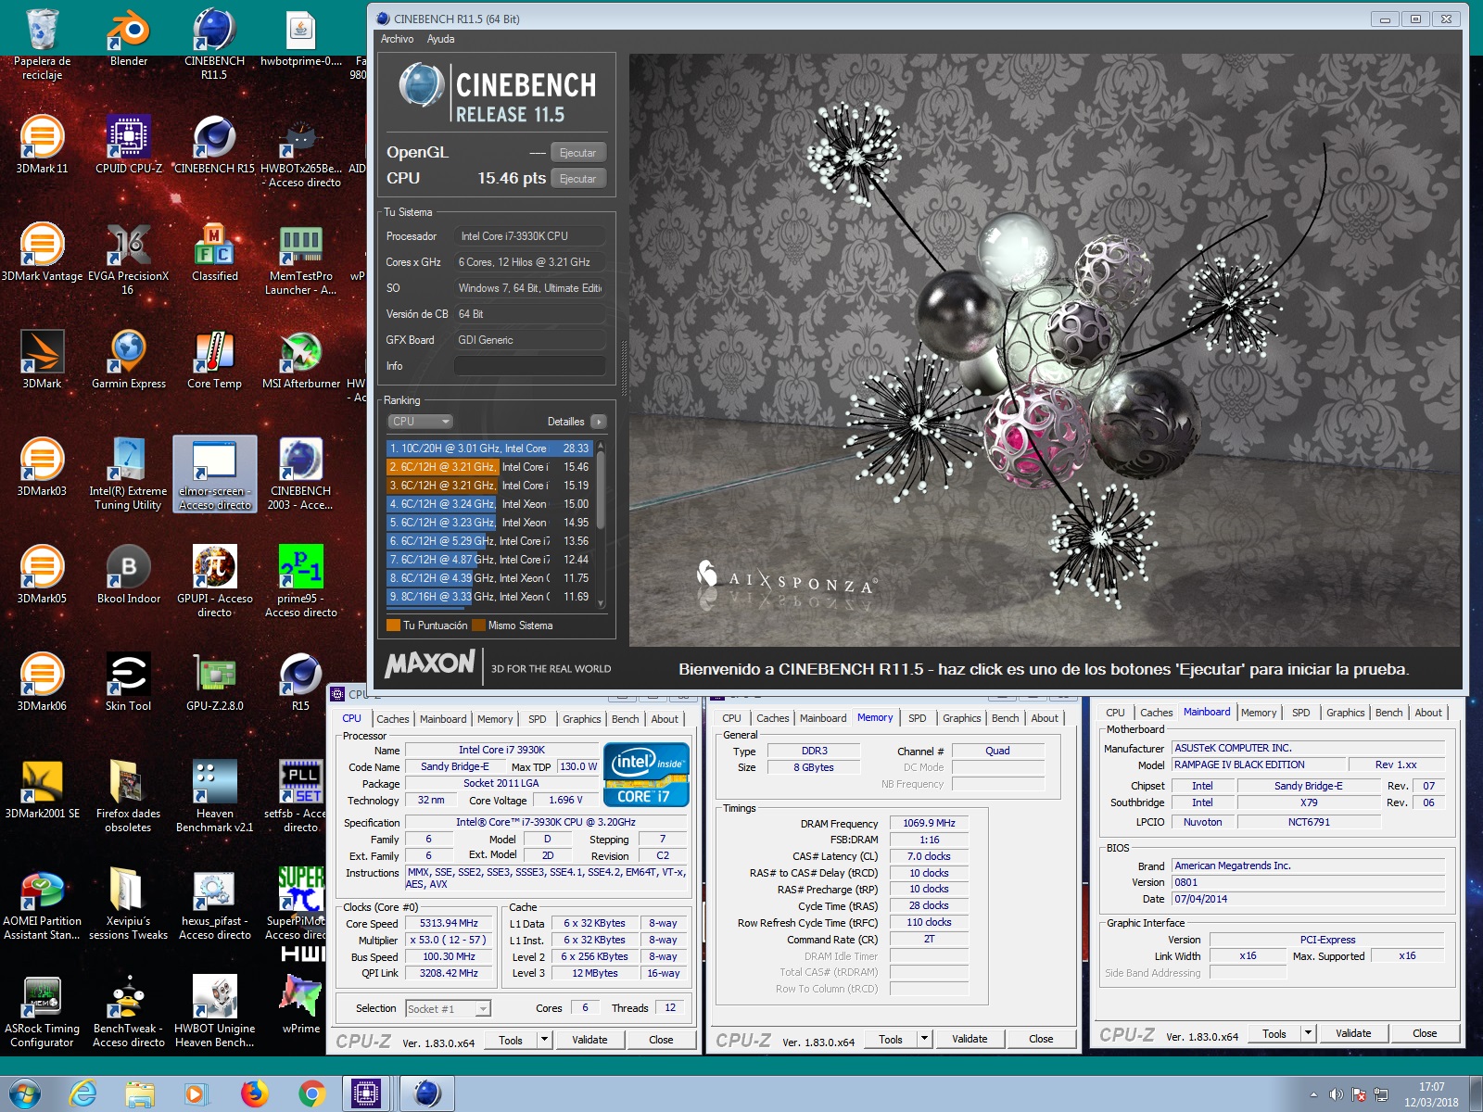Open Memory tab in right CPU-Z window

tap(1258, 713)
